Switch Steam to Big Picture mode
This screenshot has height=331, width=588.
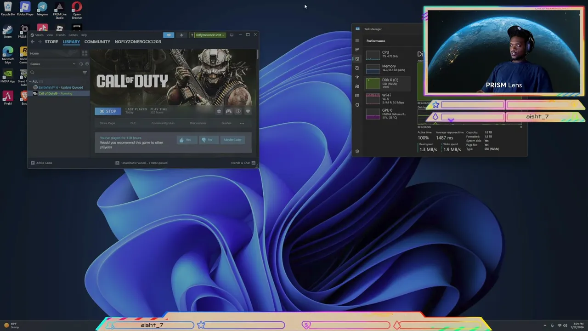click(232, 35)
